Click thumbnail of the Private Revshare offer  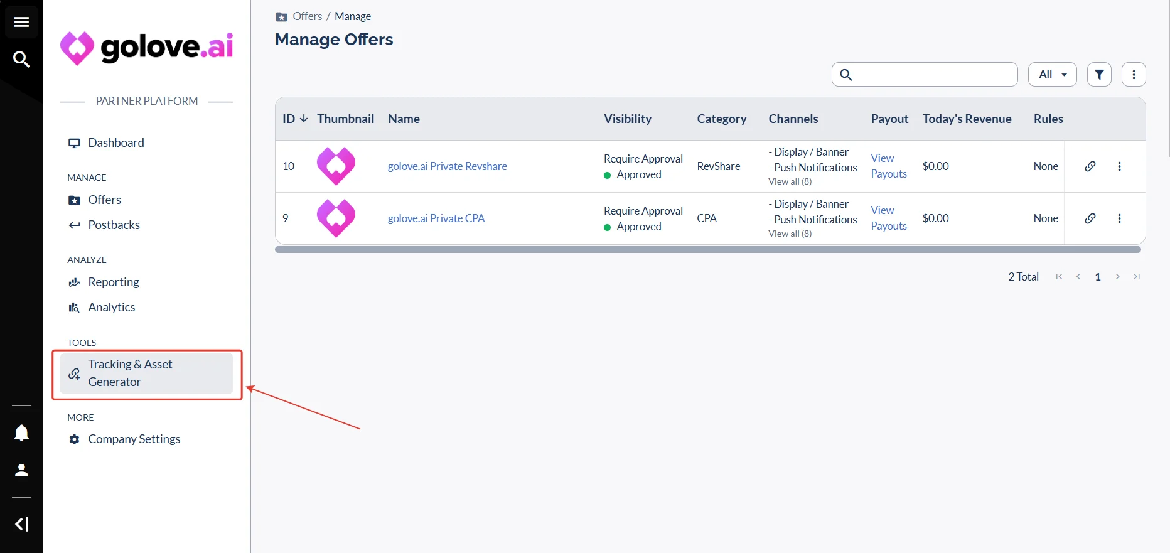(336, 166)
